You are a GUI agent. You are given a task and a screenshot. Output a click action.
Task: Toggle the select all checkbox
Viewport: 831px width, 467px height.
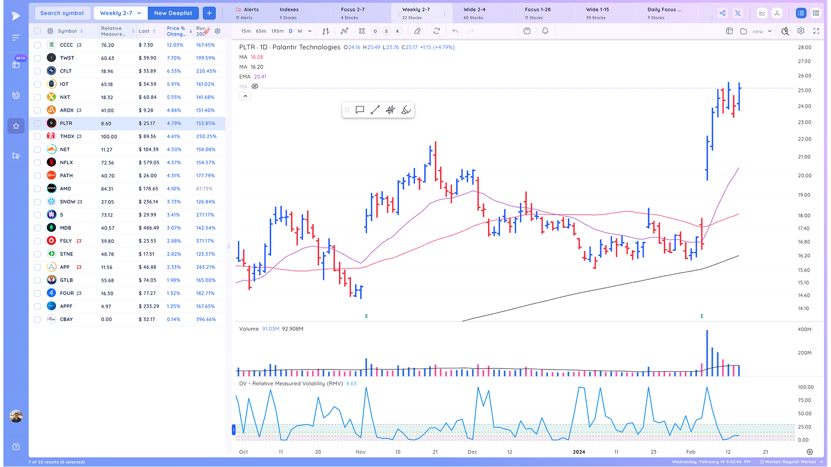point(37,31)
